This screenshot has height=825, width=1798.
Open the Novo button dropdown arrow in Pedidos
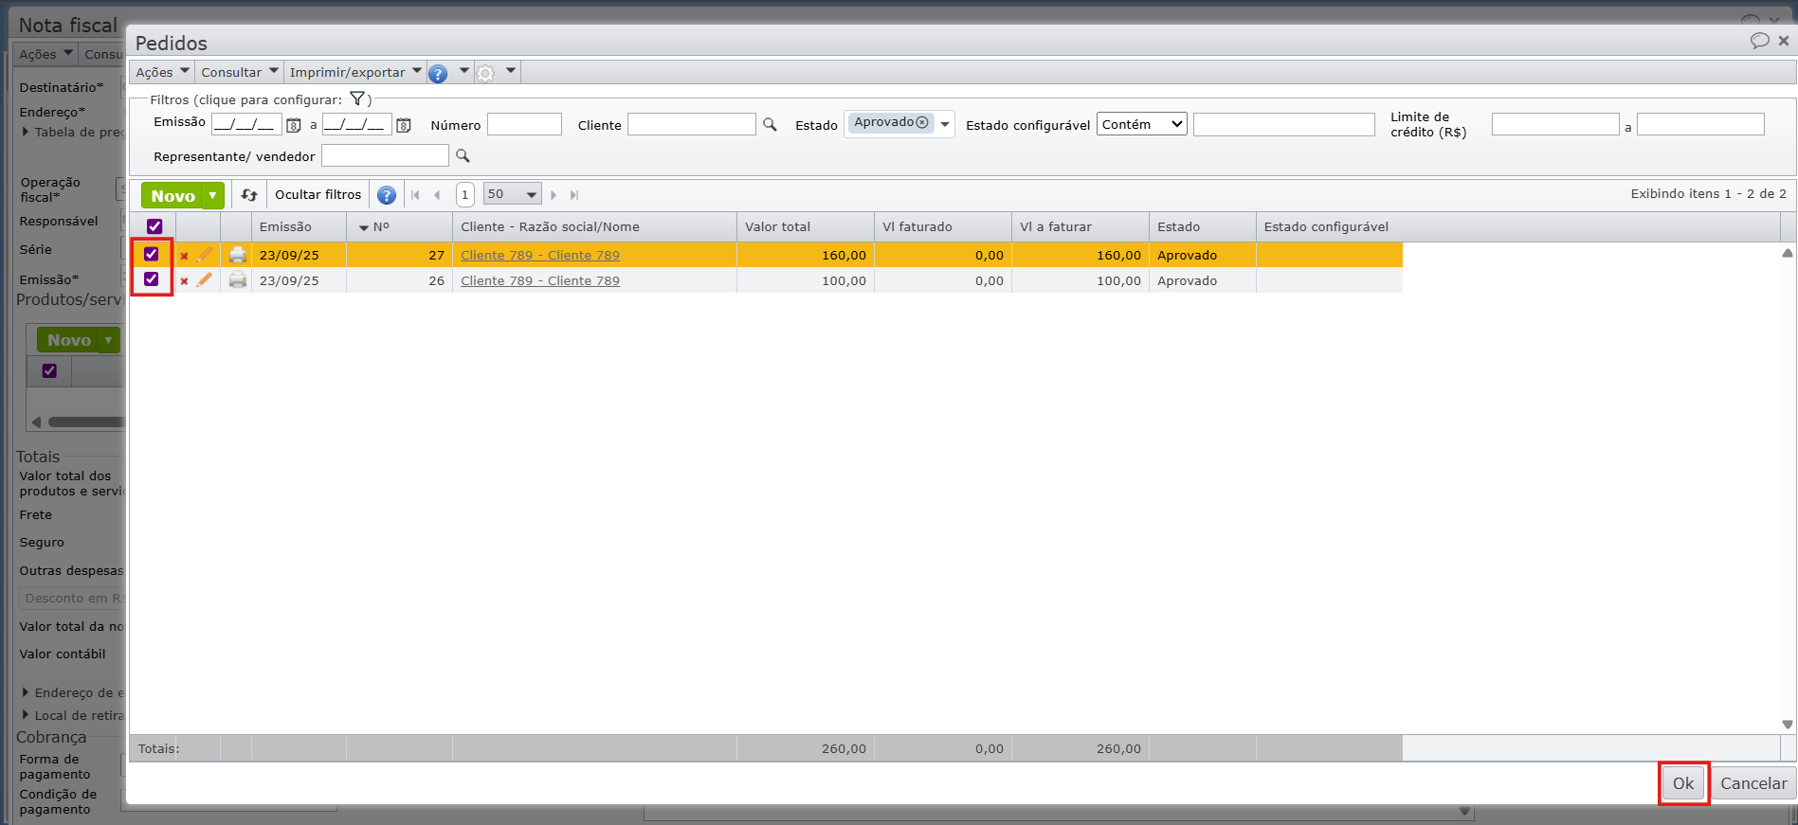point(212,195)
